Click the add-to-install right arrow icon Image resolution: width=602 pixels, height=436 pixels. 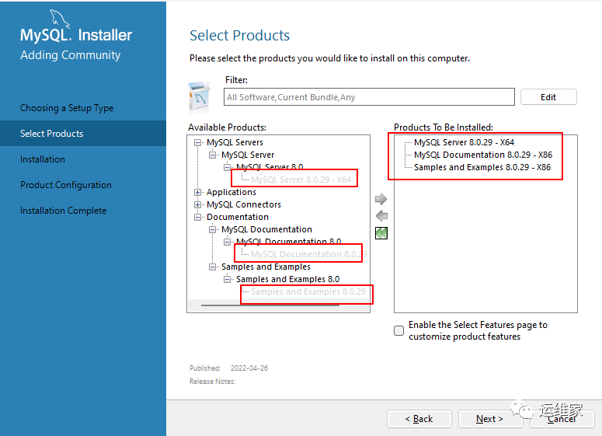point(381,199)
